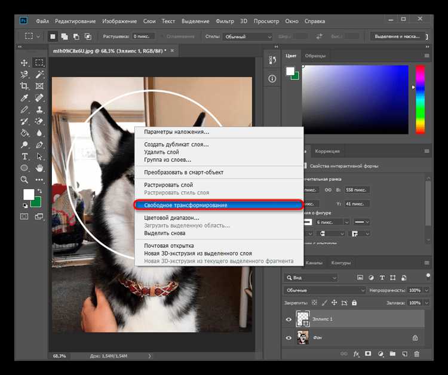Image resolution: width=448 pixels, height=375 pixels.
Task: Hide the Эллипс 1 layer
Action: click(x=289, y=319)
